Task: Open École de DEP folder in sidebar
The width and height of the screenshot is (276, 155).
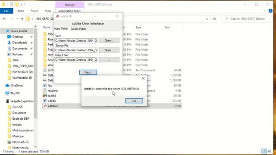Action: pyautogui.click(x=21, y=119)
